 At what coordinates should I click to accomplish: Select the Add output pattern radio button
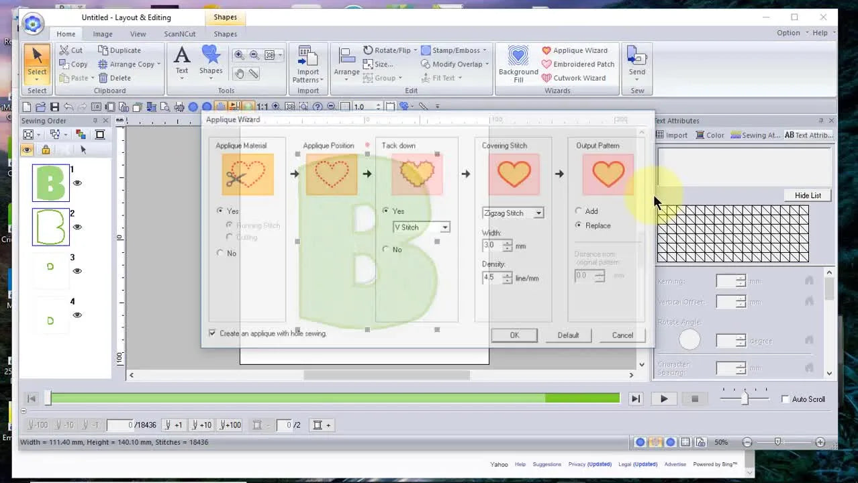[579, 211]
